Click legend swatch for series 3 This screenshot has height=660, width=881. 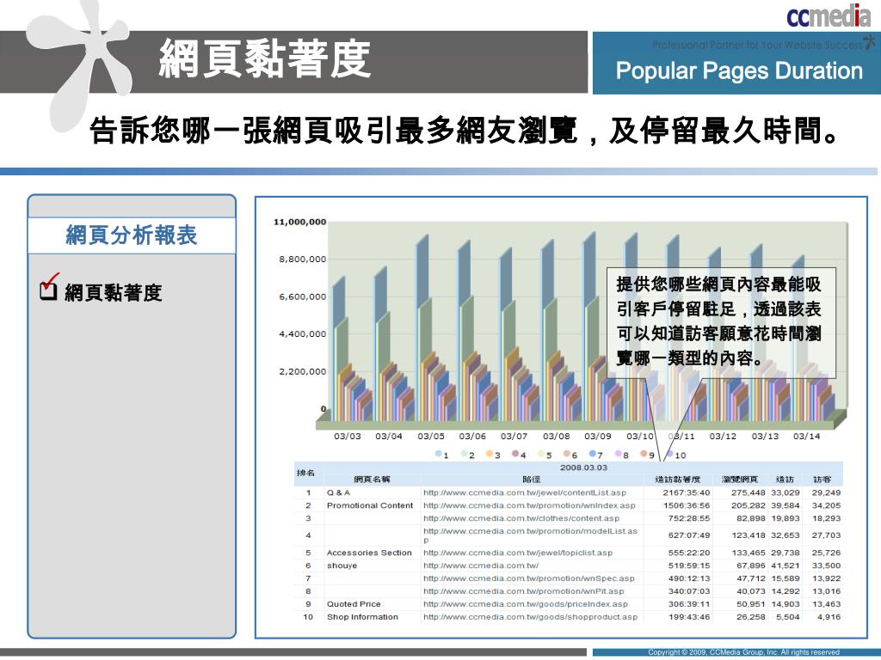click(x=490, y=454)
